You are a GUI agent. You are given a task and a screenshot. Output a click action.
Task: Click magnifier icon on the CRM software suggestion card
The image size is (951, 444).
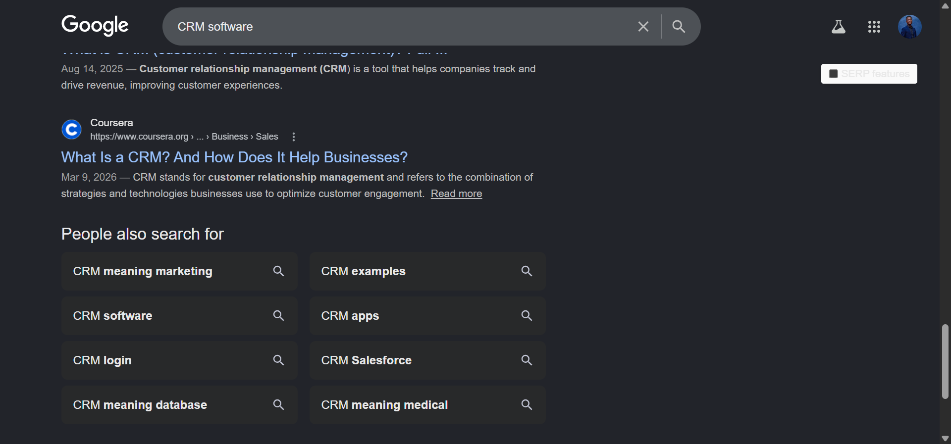coord(278,316)
